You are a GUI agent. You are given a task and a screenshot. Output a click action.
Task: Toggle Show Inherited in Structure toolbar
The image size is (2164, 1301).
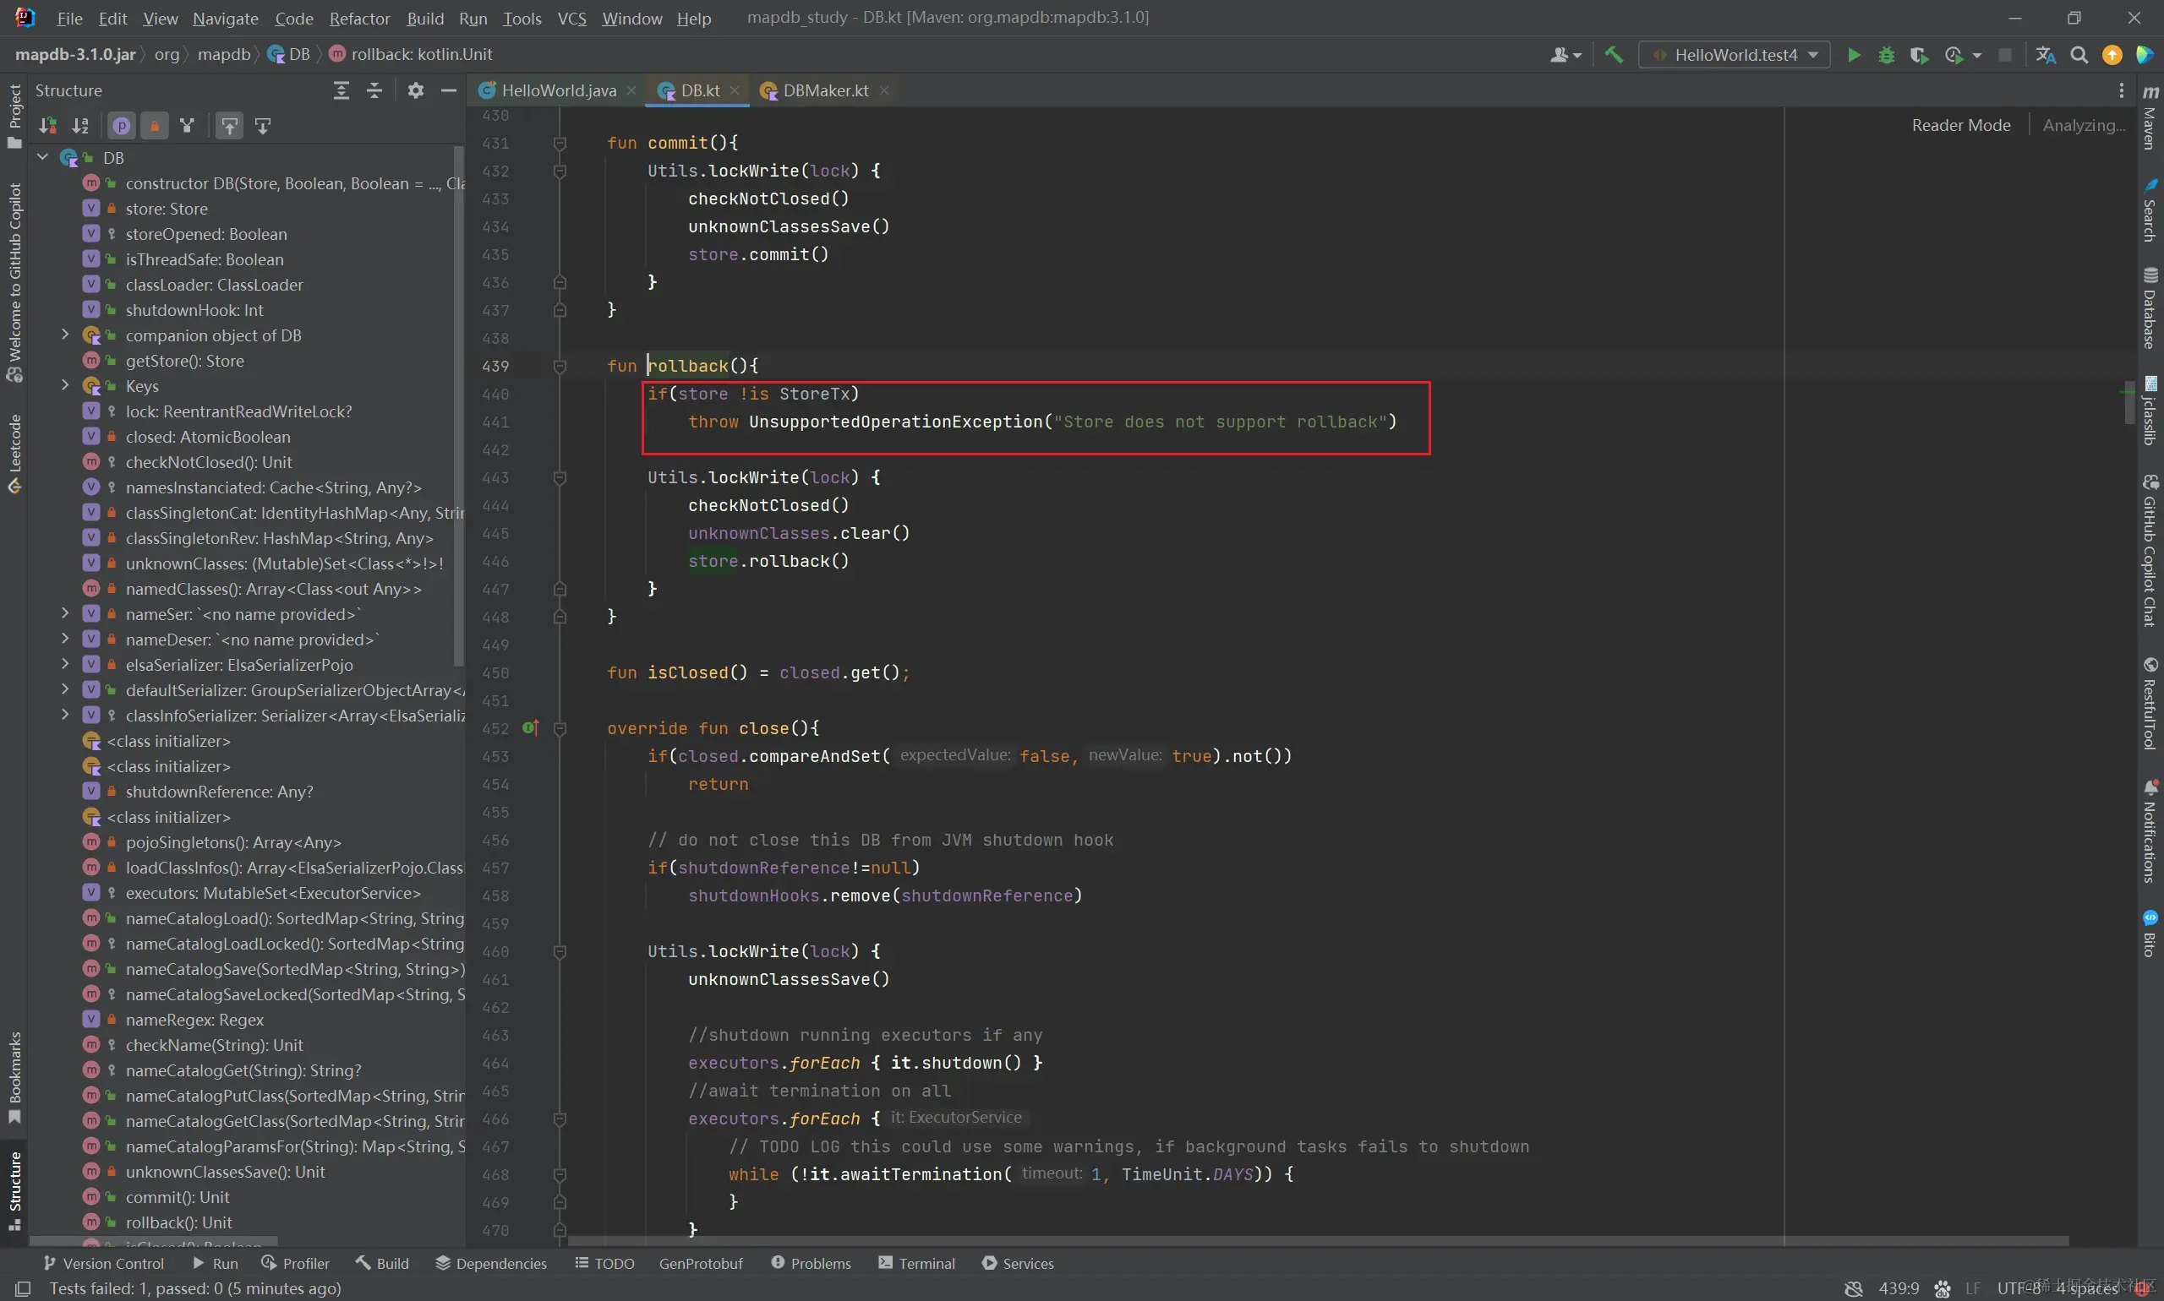click(x=187, y=126)
